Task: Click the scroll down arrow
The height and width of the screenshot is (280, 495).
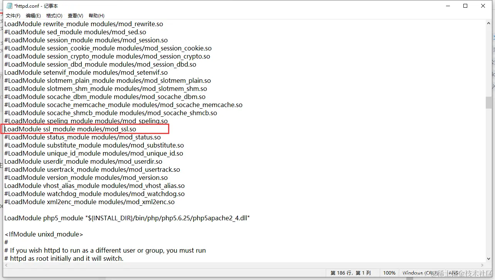Action: 488,259
